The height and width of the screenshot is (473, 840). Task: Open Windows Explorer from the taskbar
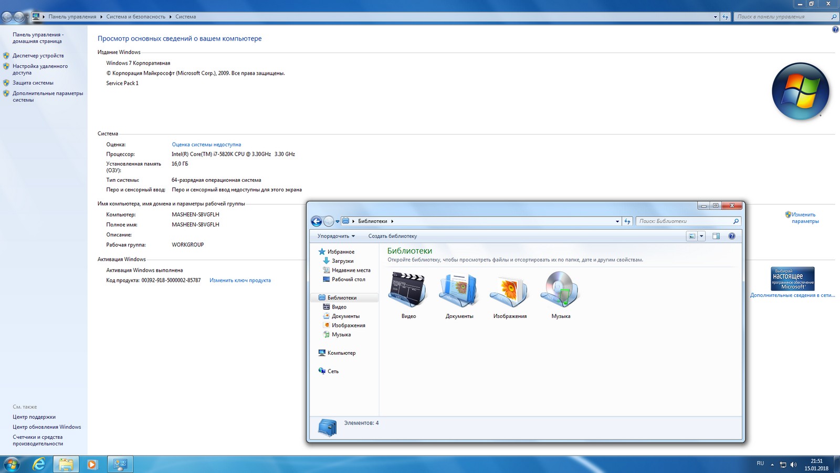point(66,464)
